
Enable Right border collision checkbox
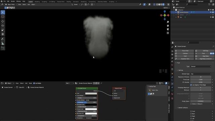tap(191, 116)
